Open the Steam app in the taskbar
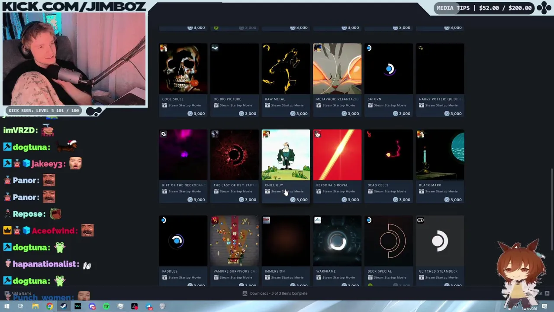The height and width of the screenshot is (312, 554). (x=64, y=306)
